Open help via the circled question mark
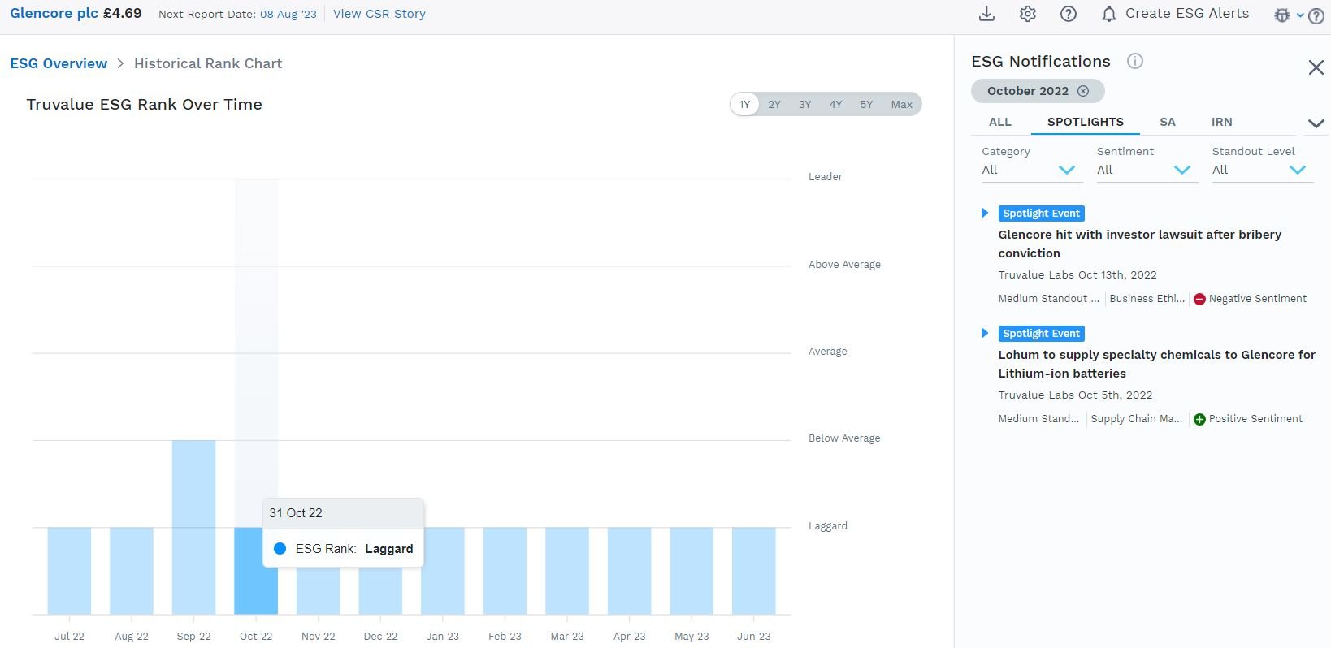This screenshot has width=1331, height=648. point(1069,14)
